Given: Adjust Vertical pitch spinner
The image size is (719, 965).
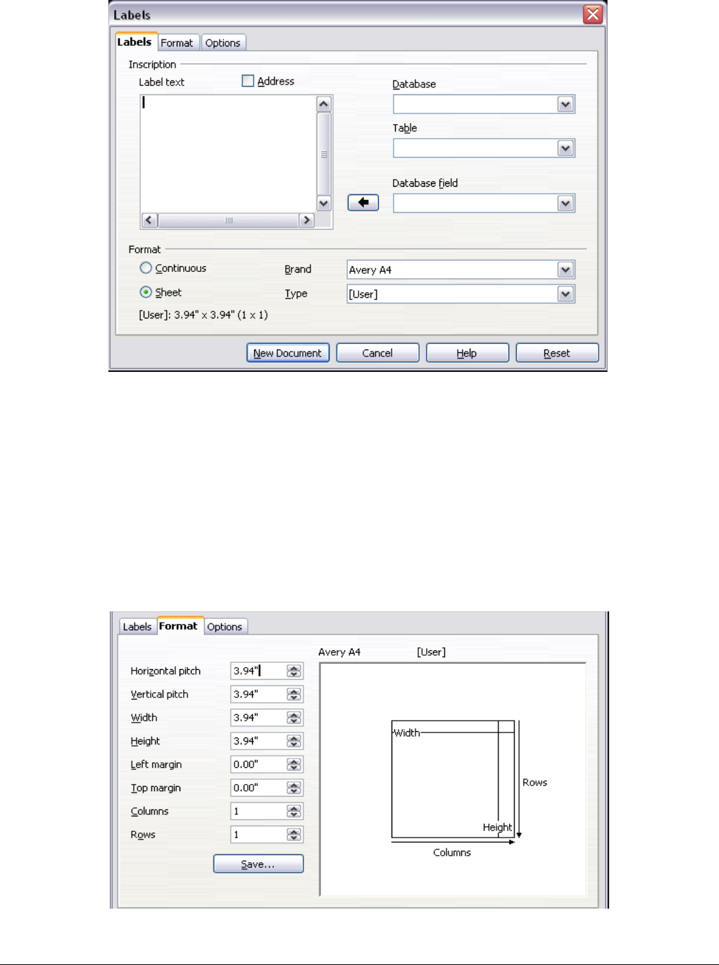Looking at the screenshot, I should pyautogui.click(x=294, y=695).
